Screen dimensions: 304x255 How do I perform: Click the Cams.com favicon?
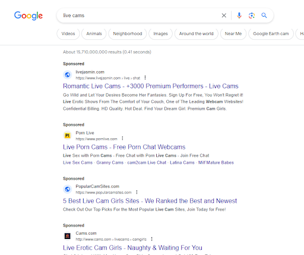pyautogui.click(x=68, y=236)
